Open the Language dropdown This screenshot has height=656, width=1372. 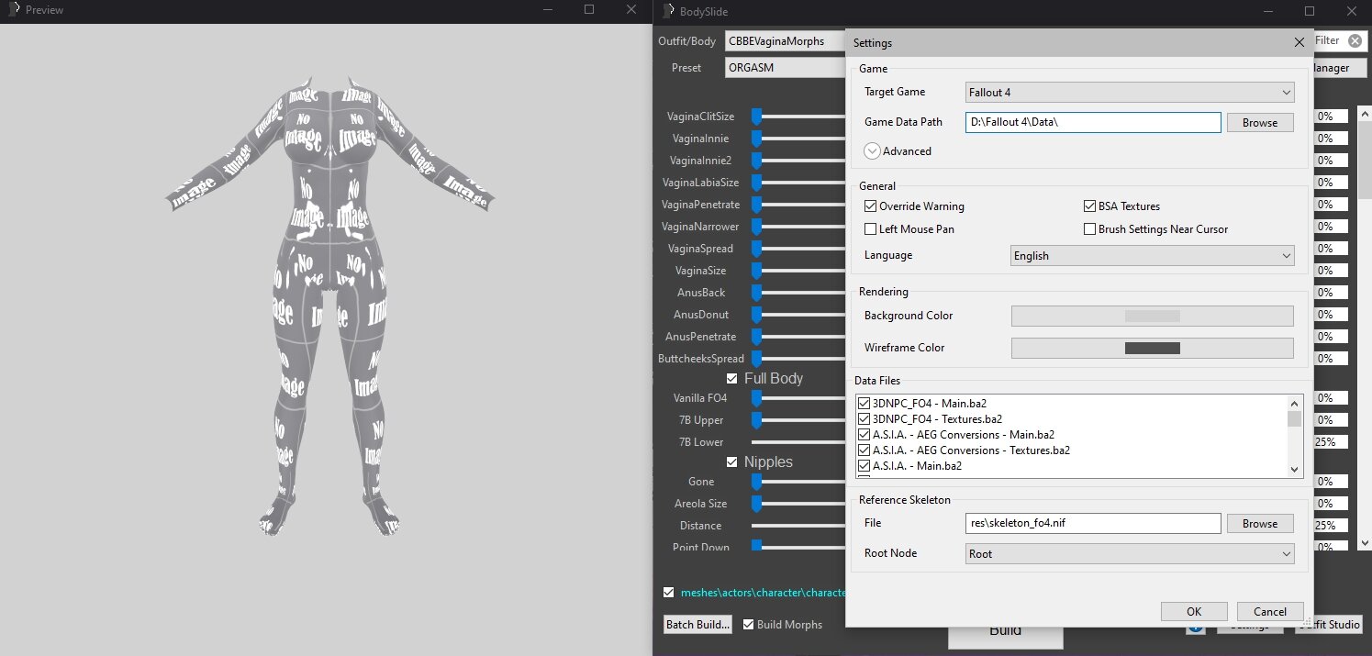[x=1152, y=256]
